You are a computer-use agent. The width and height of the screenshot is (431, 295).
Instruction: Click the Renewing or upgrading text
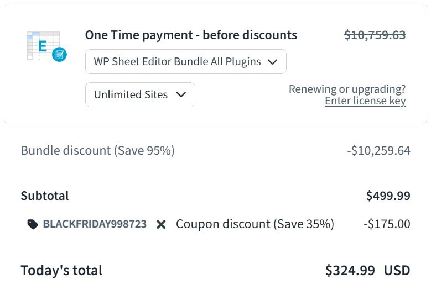pos(347,89)
